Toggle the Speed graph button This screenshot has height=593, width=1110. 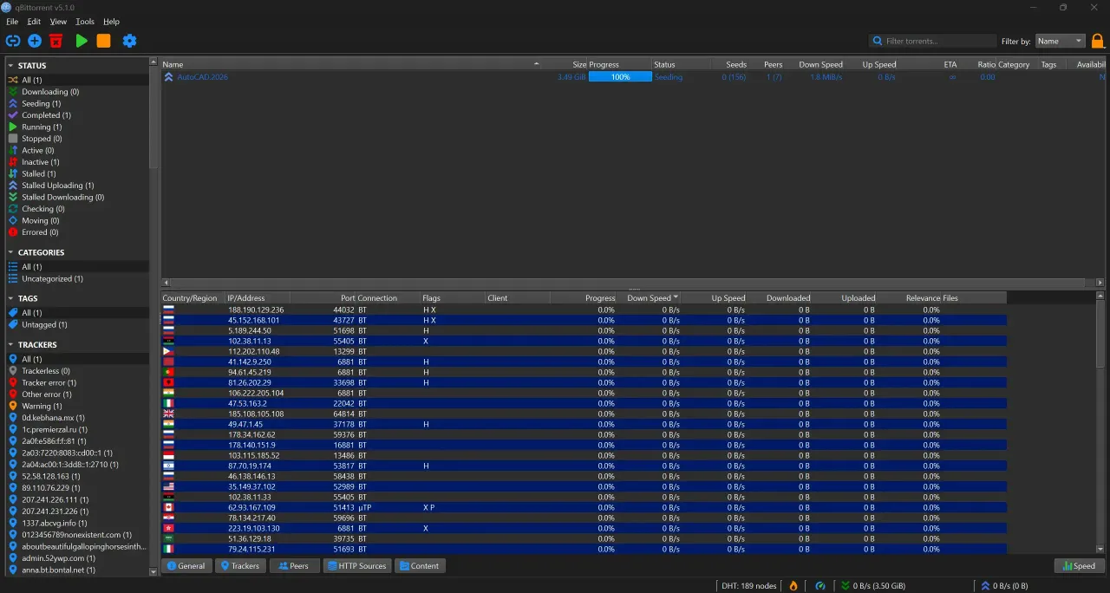pyautogui.click(x=1079, y=566)
